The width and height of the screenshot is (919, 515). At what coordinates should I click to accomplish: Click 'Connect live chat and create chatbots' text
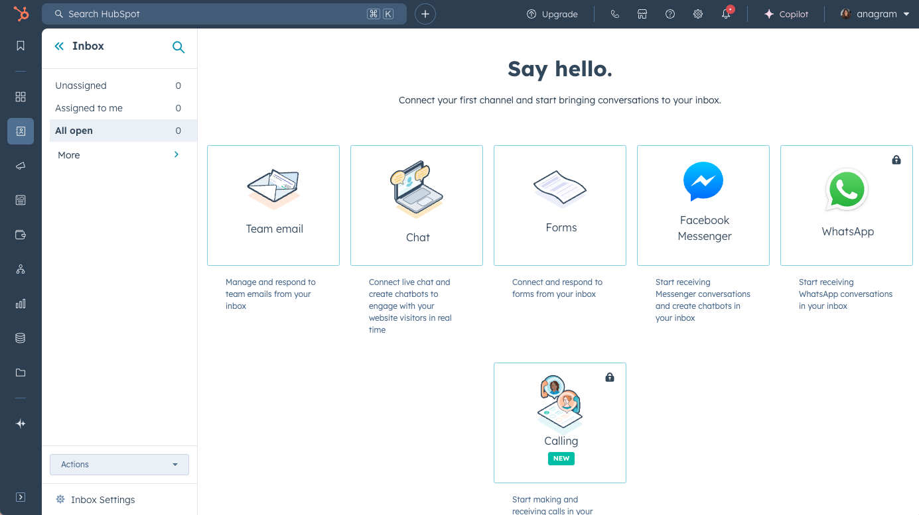pos(410,306)
